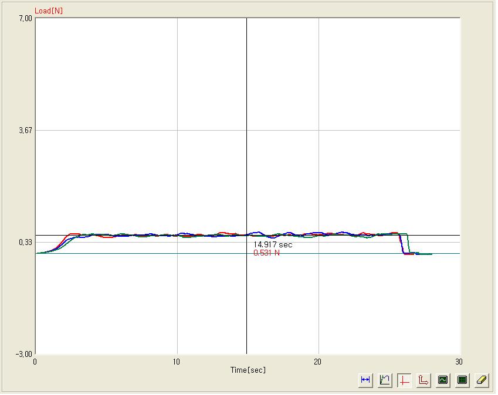Click the 3.67 y-axis tick label
The width and height of the screenshot is (498, 395).
tap(25, 130)
